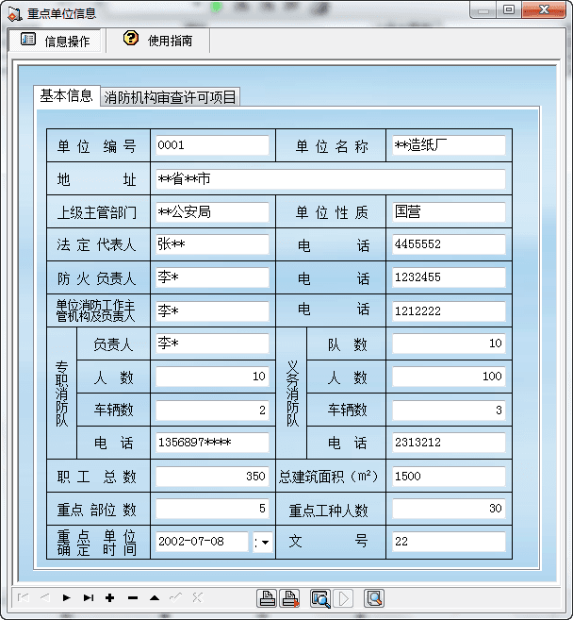Click the 文号 field containing 22
The image size is (573, 620).
(449, 542)
